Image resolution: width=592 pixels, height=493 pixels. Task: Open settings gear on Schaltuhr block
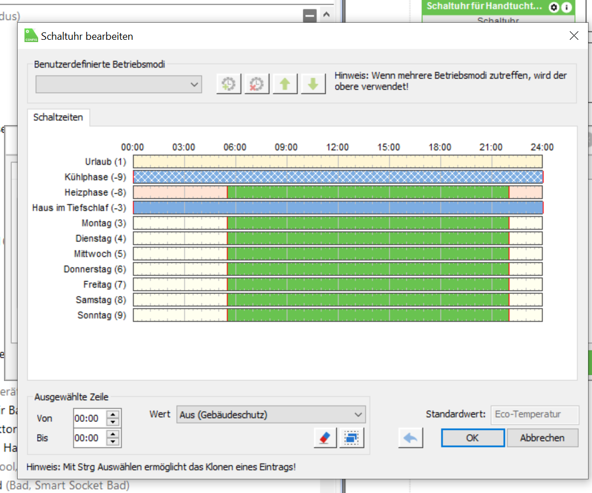(x=554, y=7)
